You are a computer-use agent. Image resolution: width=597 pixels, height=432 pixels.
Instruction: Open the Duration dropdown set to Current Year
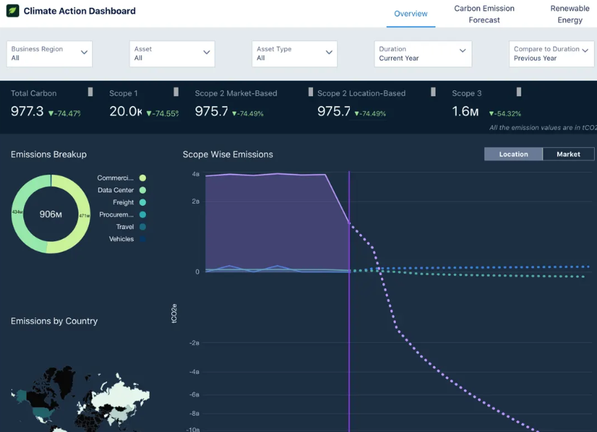(x=423, y=54)
